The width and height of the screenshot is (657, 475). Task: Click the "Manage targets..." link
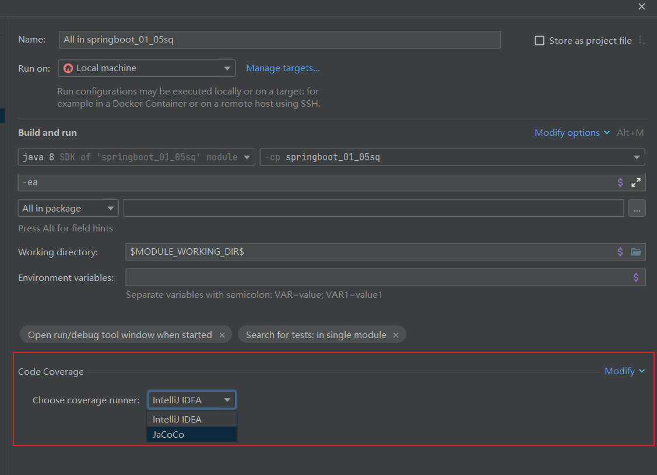pos(283,68)
